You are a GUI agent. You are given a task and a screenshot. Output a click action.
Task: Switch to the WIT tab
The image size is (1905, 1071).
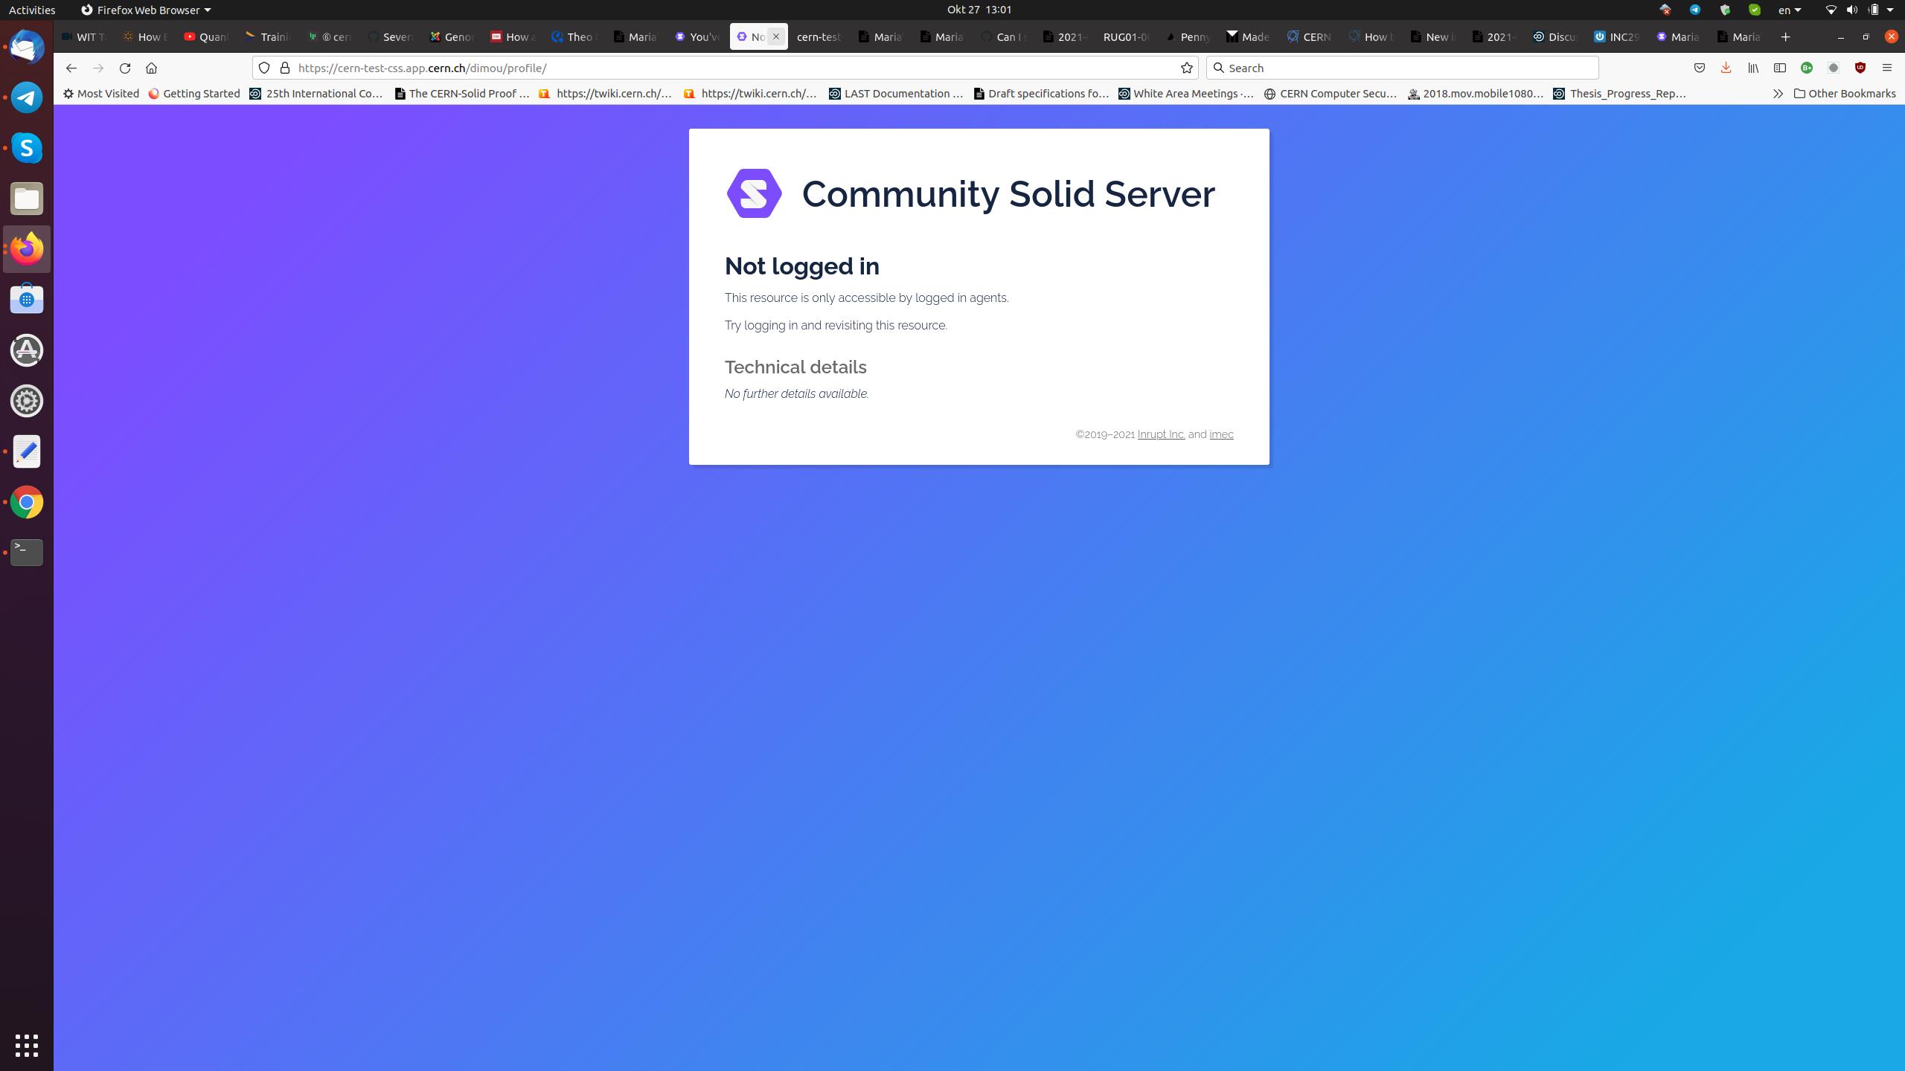84,36
